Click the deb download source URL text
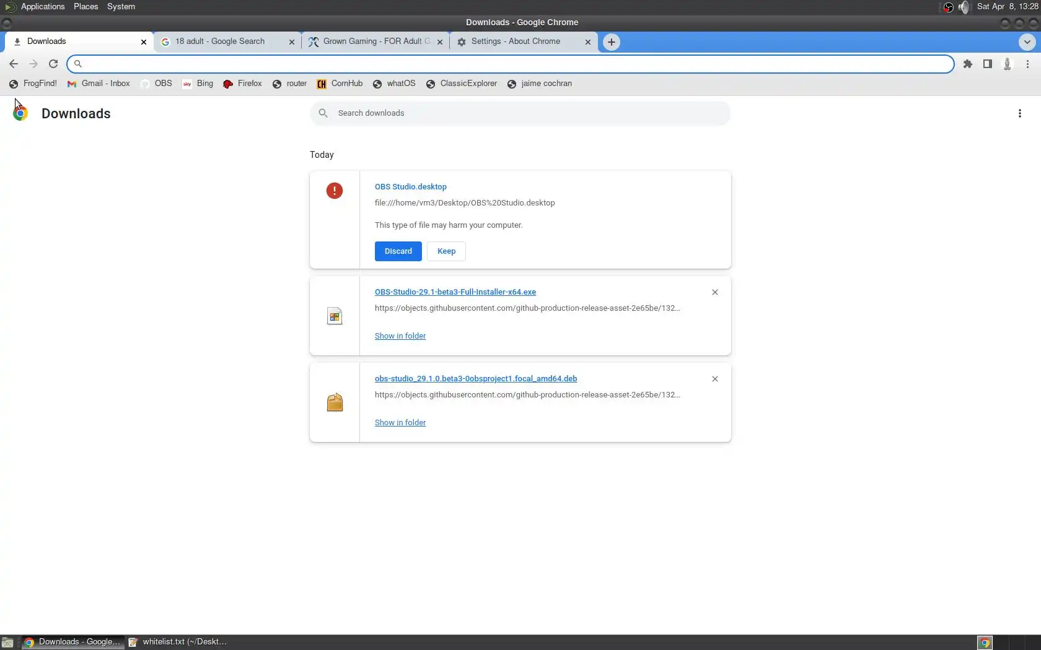 (527, 395)
